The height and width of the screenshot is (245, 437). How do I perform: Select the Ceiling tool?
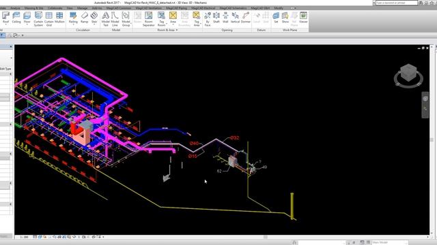[16, 17]
